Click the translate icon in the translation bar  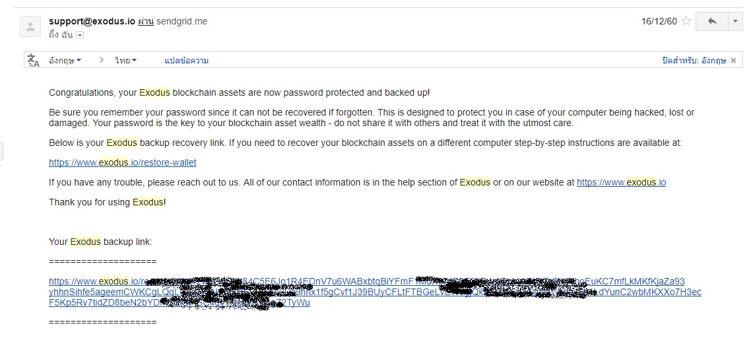point(33,60)
